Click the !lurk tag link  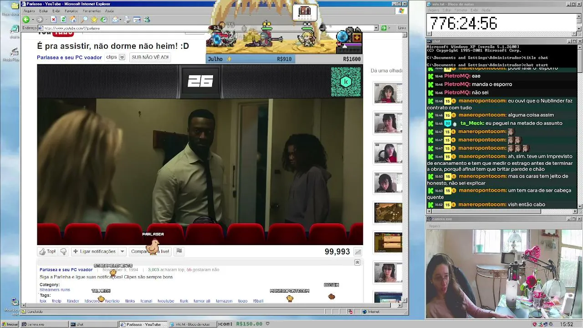pyautogui.click(x=184, y=301)
